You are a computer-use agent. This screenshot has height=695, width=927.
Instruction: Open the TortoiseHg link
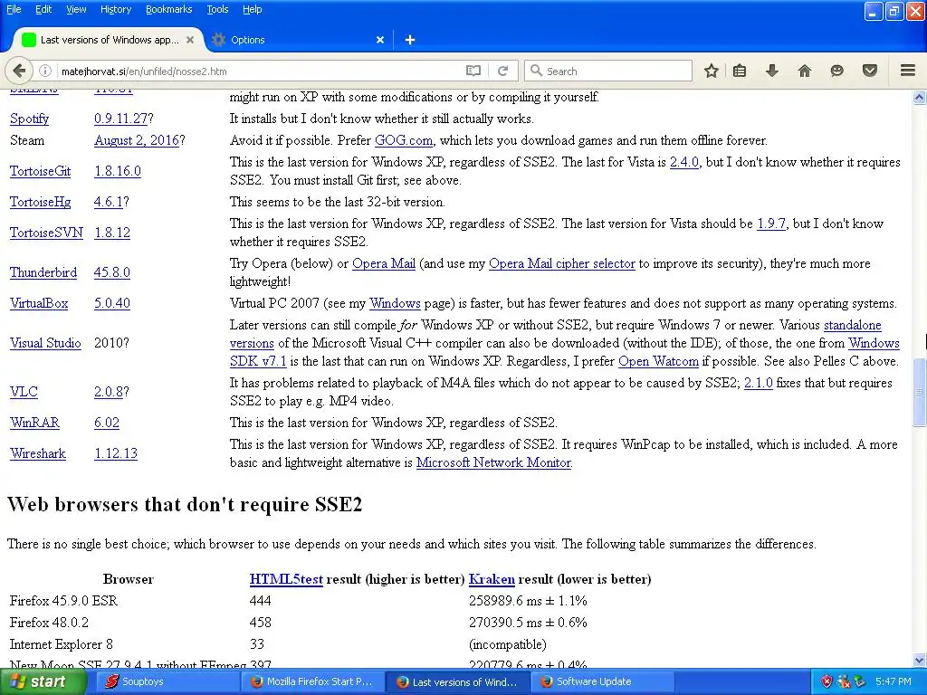pos(40,202)
